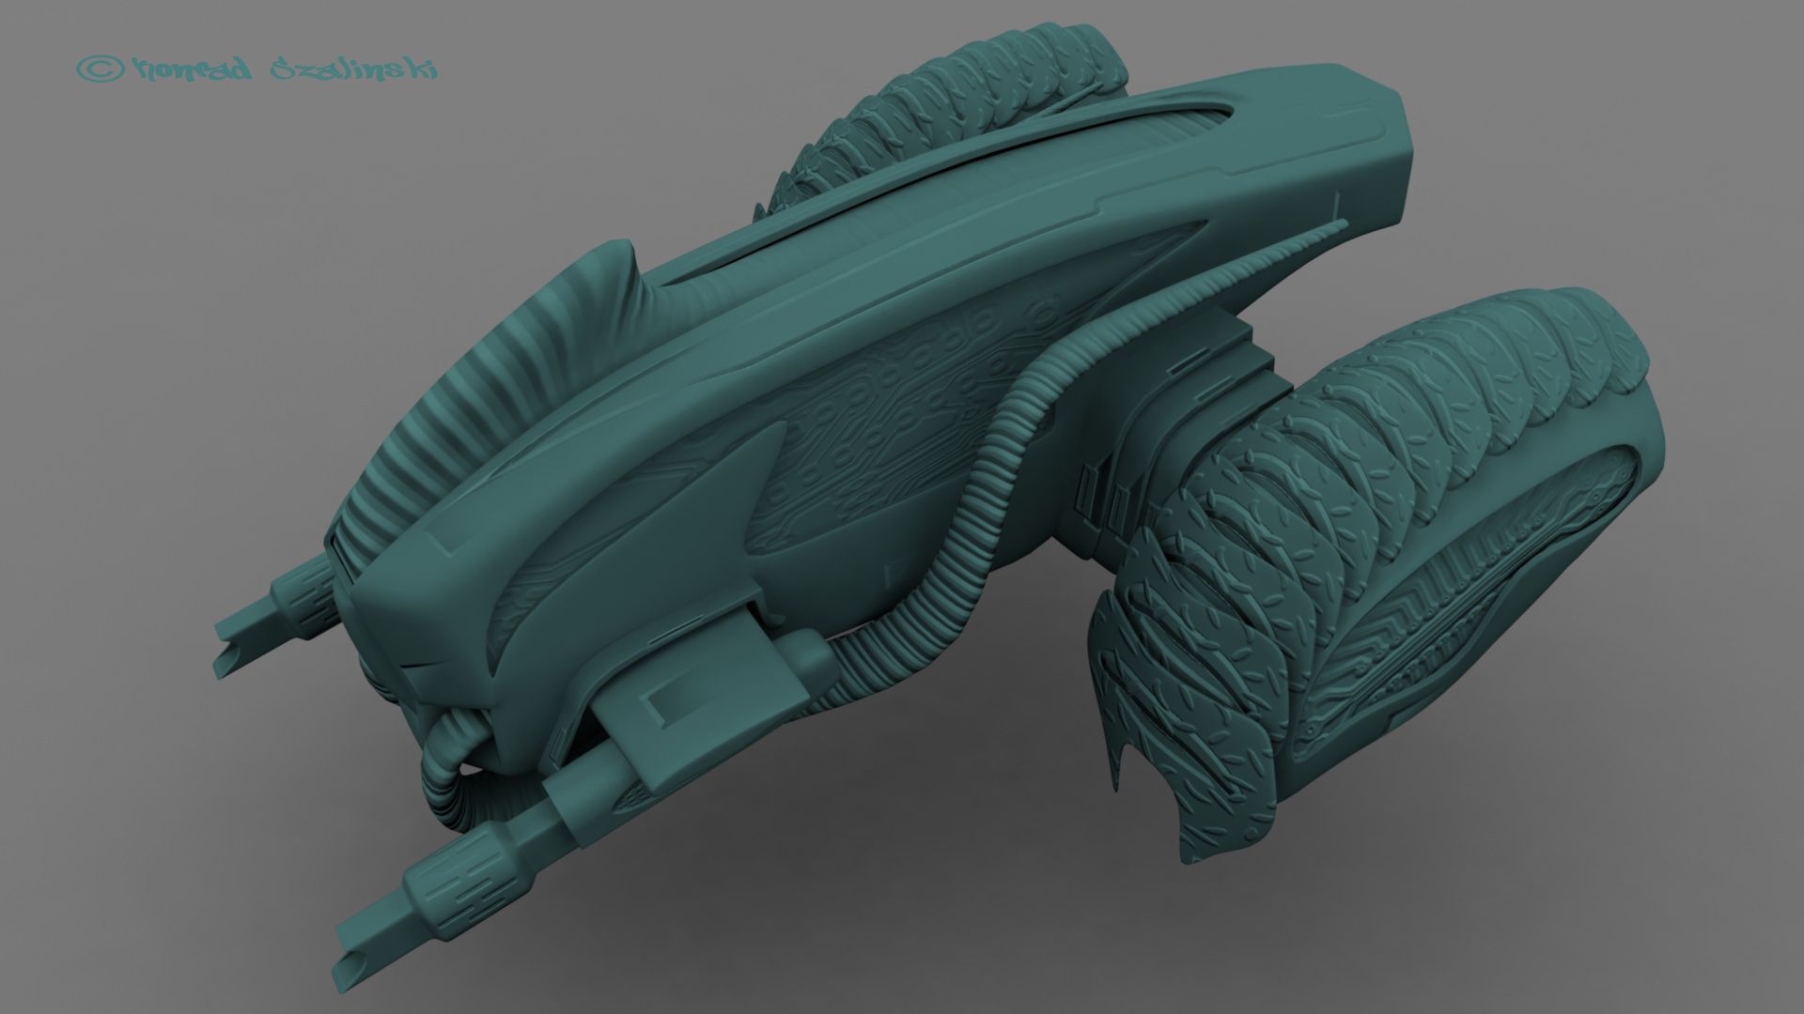Click the rectangular recess on gun mount
This screenshot has height=1014, width=1804.
(675, 701)
